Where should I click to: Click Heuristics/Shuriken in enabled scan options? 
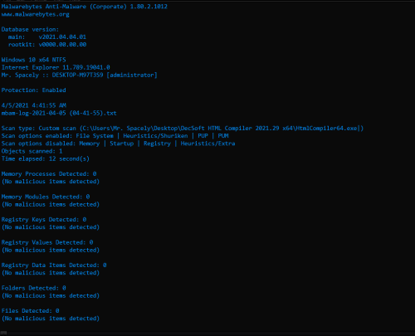point(155,136)
